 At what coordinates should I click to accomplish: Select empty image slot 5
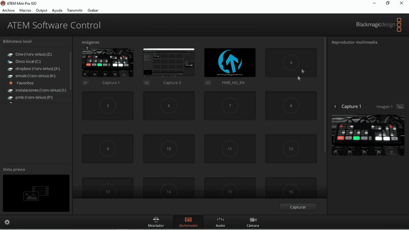tap(108, 105)
